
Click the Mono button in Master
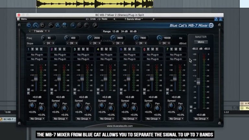coord(201,42)
